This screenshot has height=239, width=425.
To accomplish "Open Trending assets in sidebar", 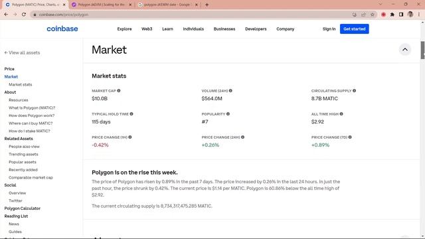I will tap(23, 154).
